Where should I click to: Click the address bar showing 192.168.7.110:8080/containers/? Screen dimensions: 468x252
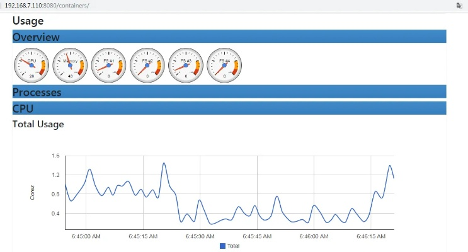pos(47,5)
